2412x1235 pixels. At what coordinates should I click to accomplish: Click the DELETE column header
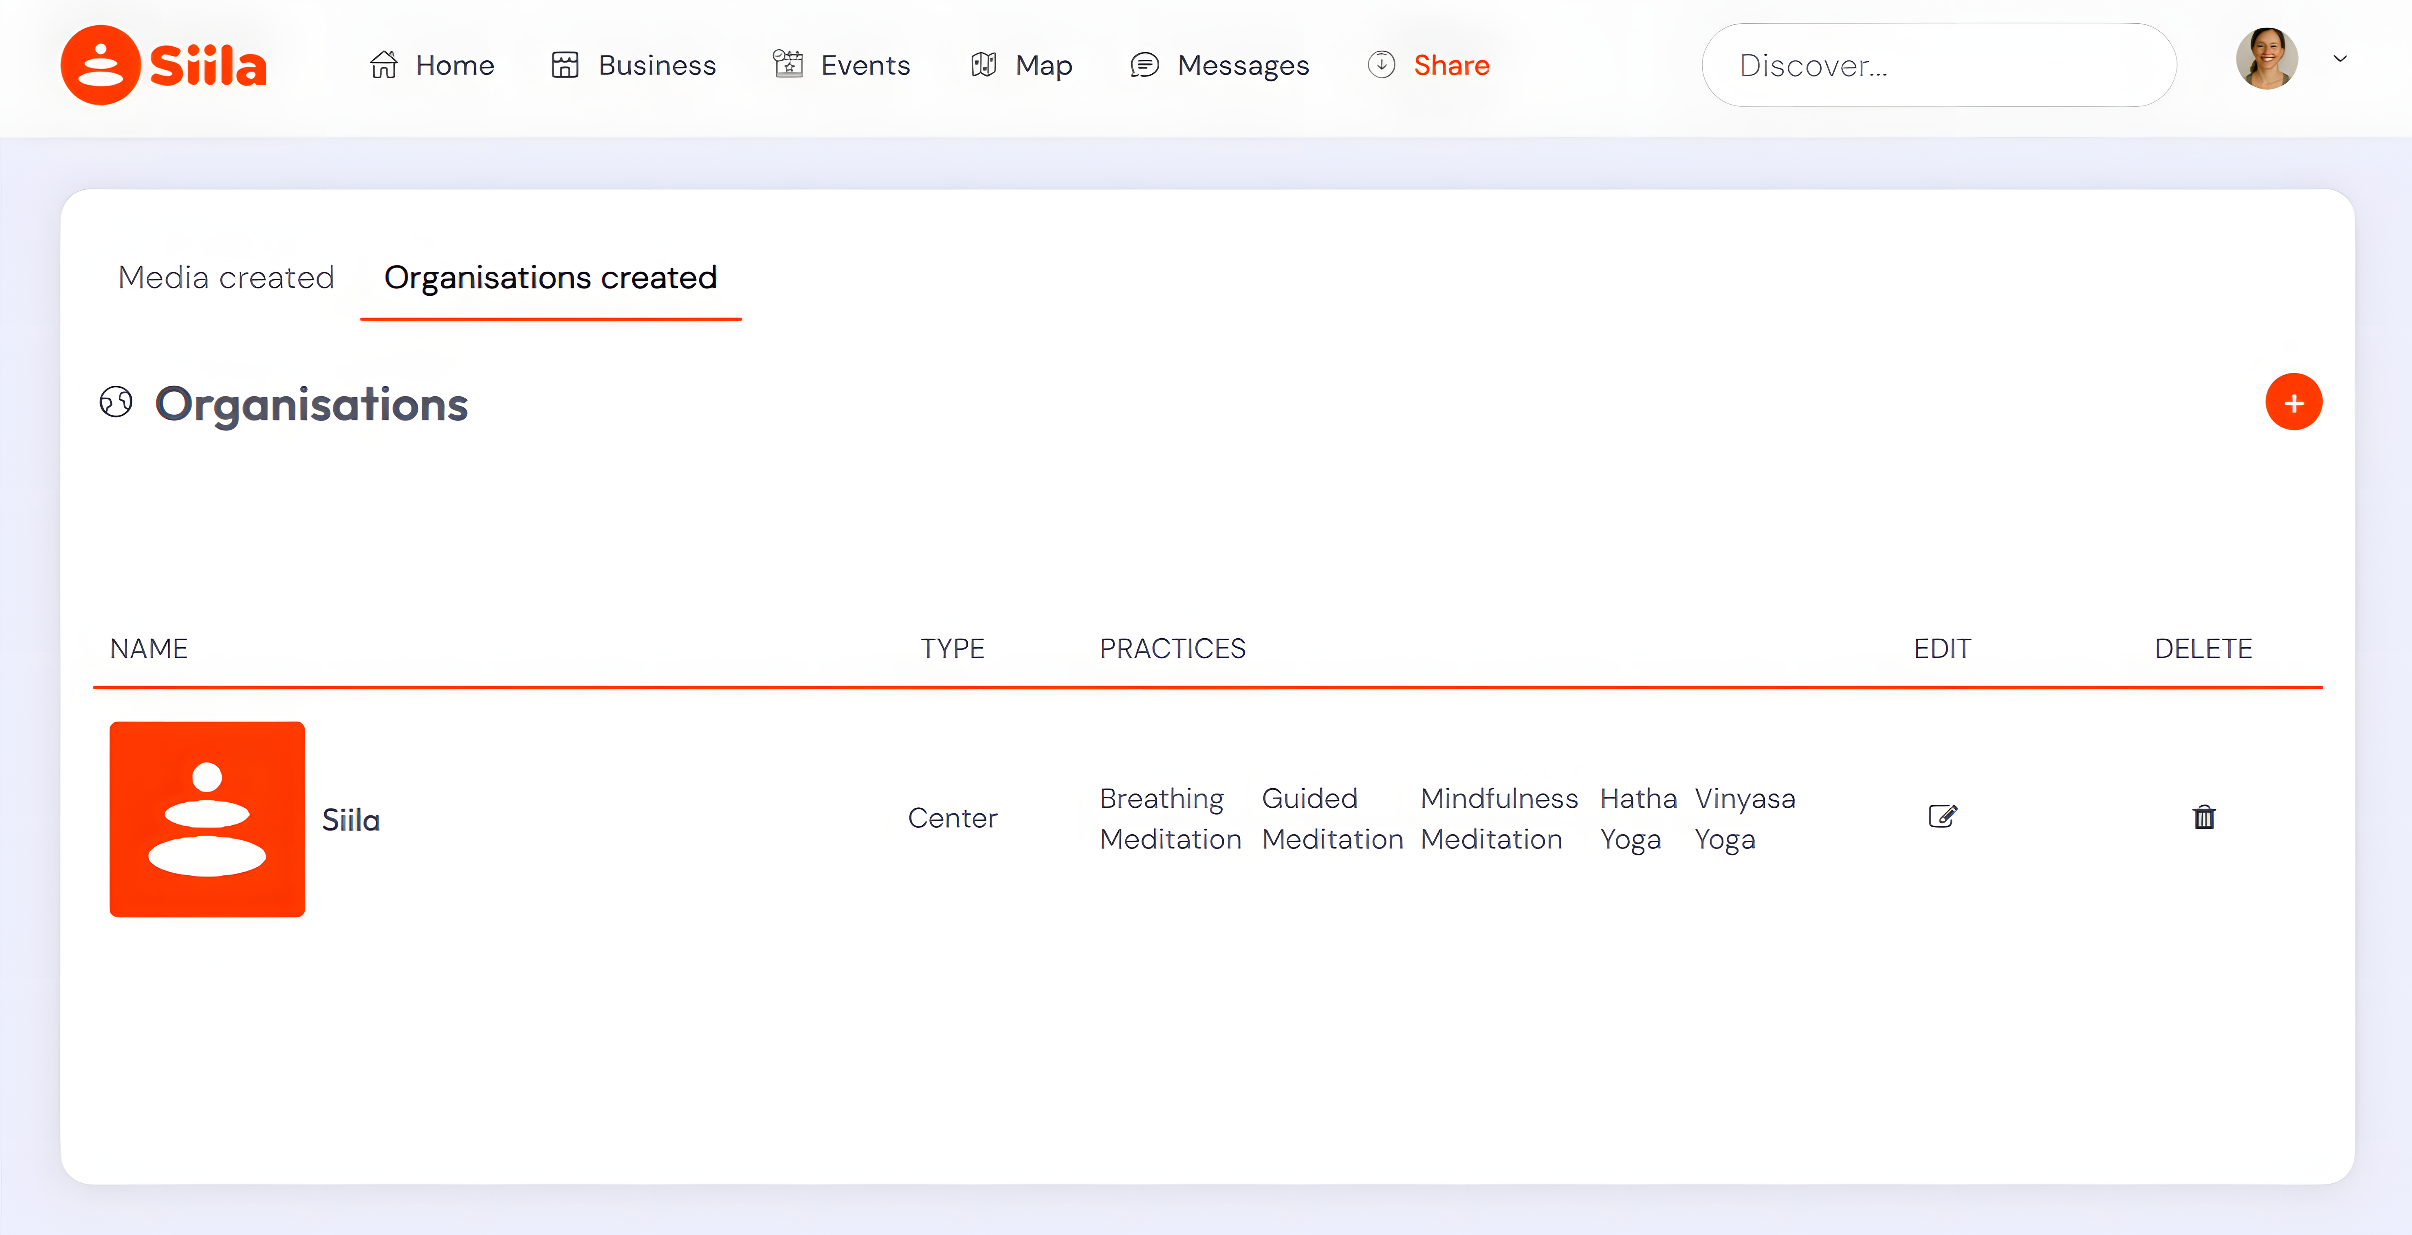click(2203, 648)
